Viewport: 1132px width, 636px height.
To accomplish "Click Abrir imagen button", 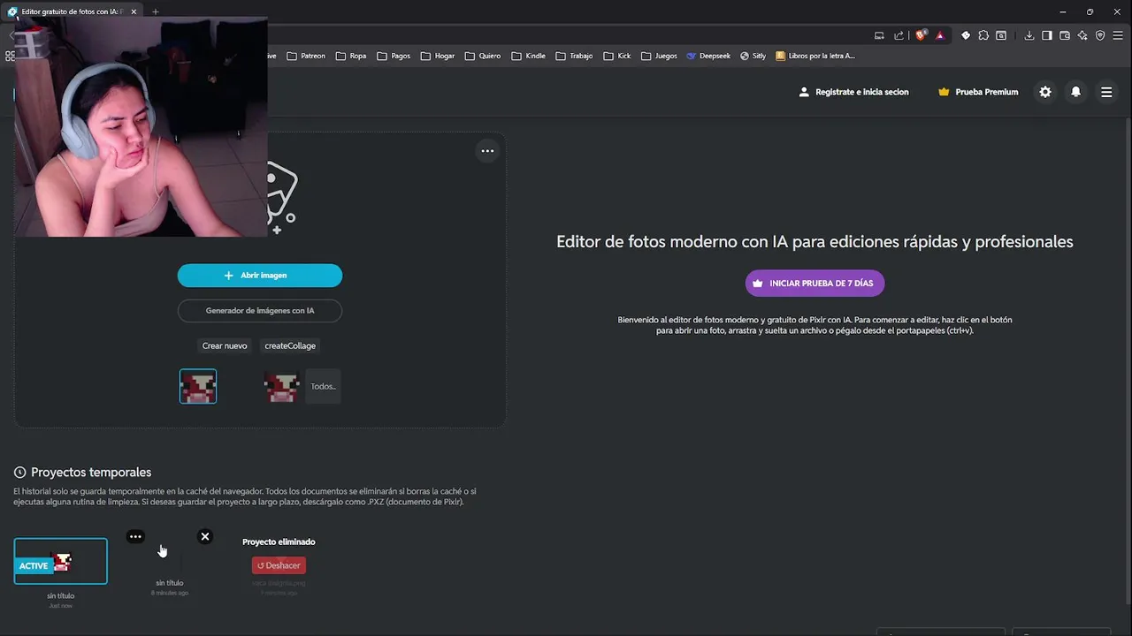I will pyautogui.click(x=260, y=276).
